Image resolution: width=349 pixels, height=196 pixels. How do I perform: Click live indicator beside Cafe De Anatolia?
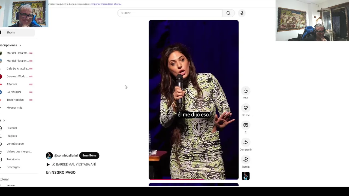31,69
